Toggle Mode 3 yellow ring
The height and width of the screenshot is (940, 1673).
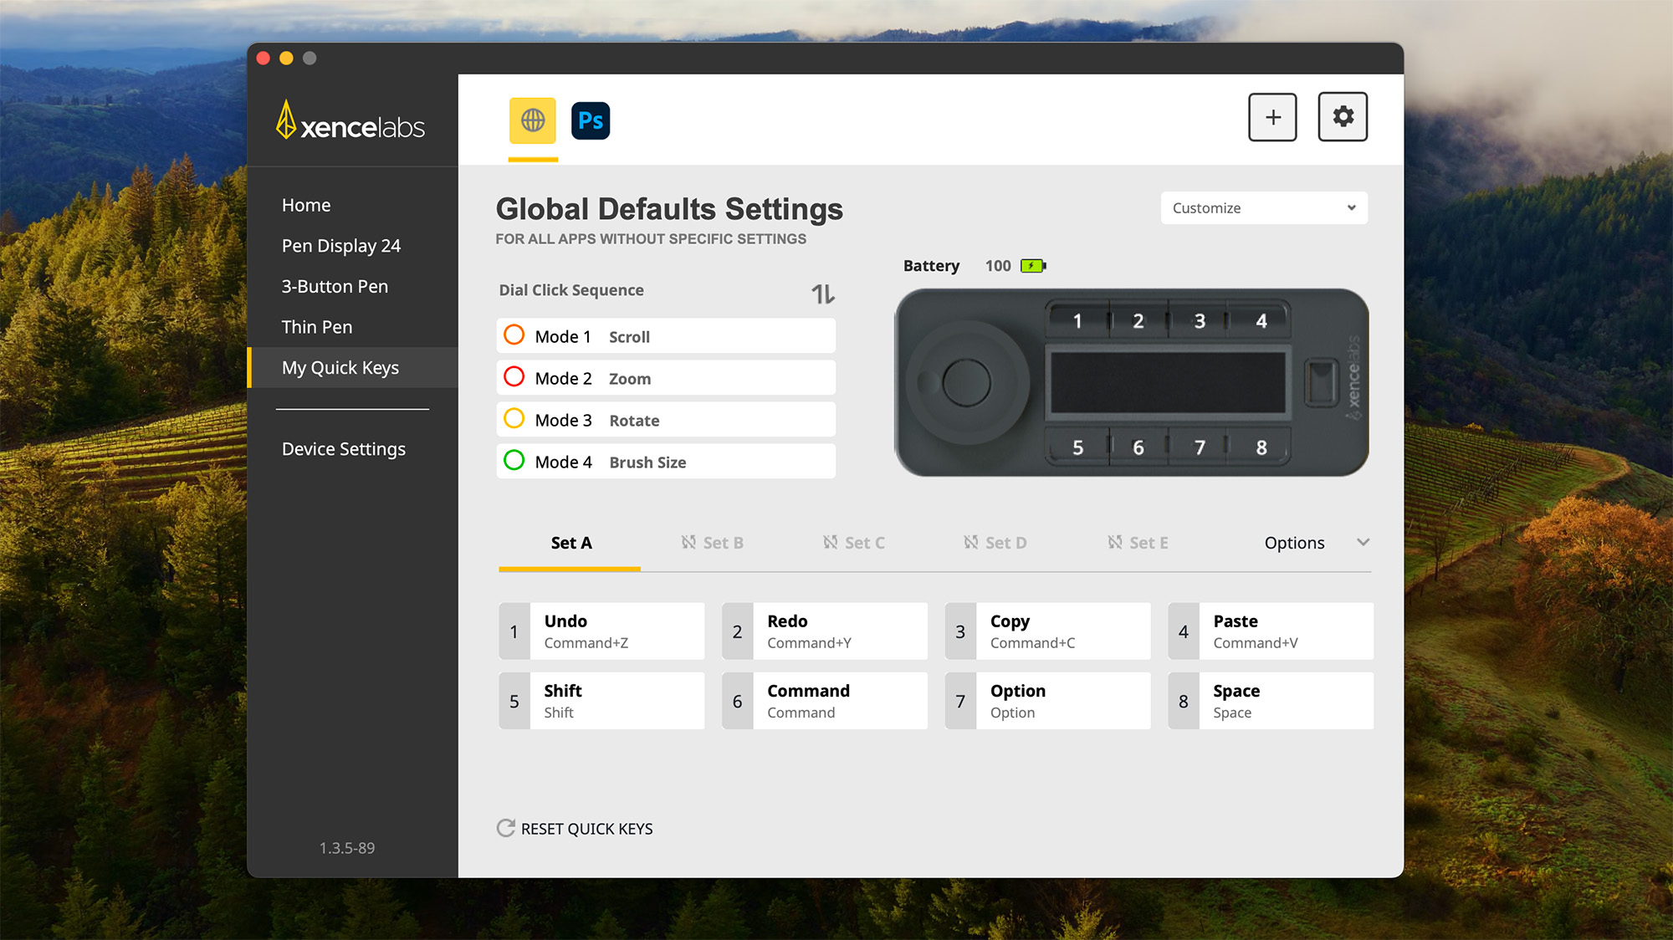click(514, 419)
